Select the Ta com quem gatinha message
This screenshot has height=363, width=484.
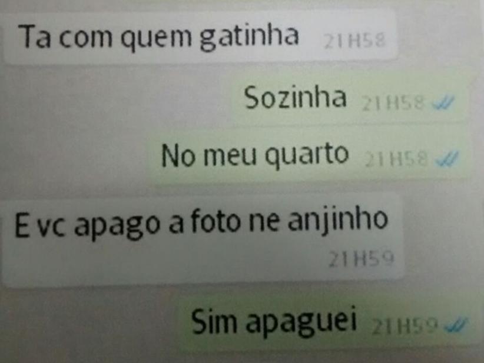click(x=200, y=38)
